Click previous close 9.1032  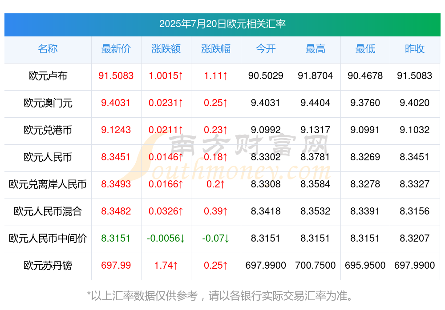pos(415,130)
